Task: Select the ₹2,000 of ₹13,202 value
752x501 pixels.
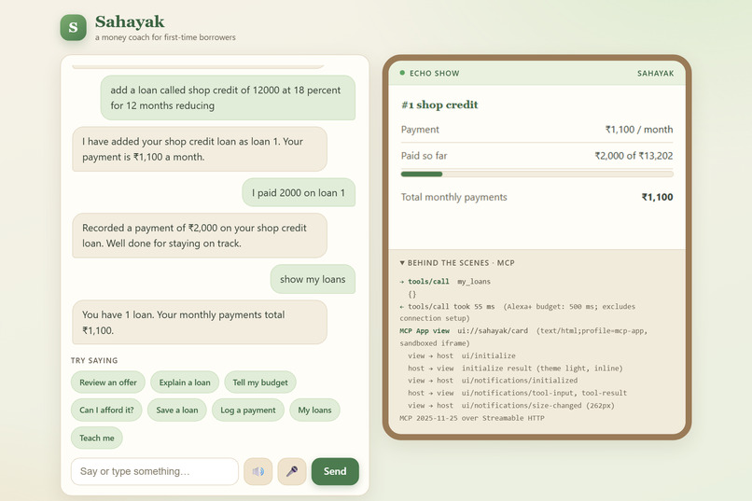Action: coord(634,156)
